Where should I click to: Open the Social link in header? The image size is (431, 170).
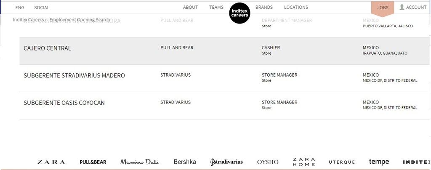(42, 8)
